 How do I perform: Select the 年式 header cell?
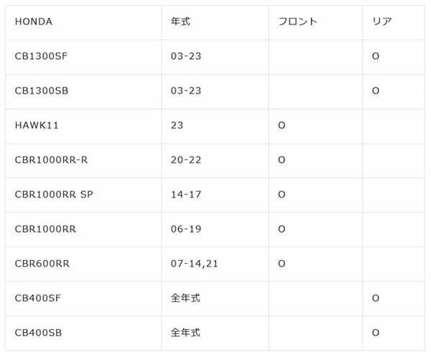point(181,22)
